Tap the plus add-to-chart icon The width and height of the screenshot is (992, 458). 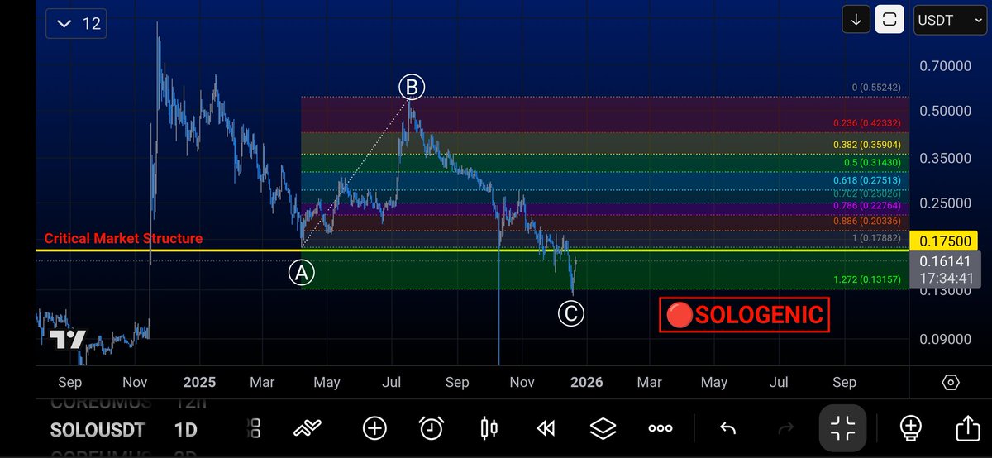[374, 427]
